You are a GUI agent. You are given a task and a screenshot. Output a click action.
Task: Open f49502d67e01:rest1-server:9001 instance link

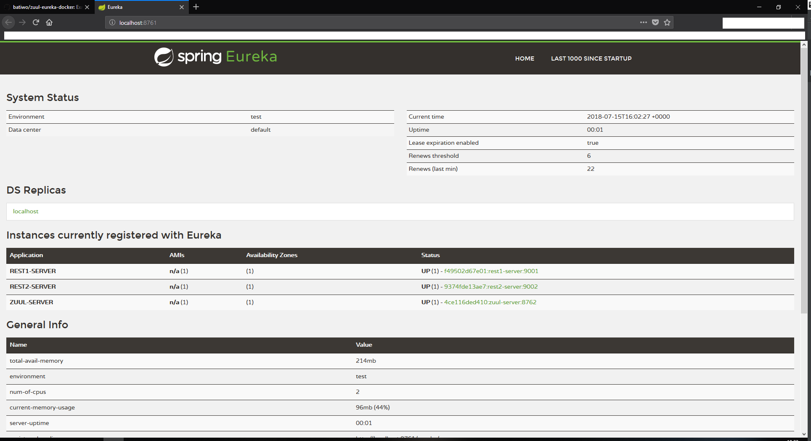[x=491, y=271]
